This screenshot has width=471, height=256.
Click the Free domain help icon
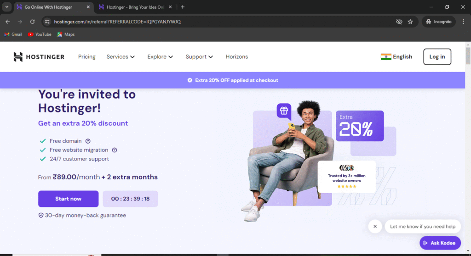pos(88,141)
